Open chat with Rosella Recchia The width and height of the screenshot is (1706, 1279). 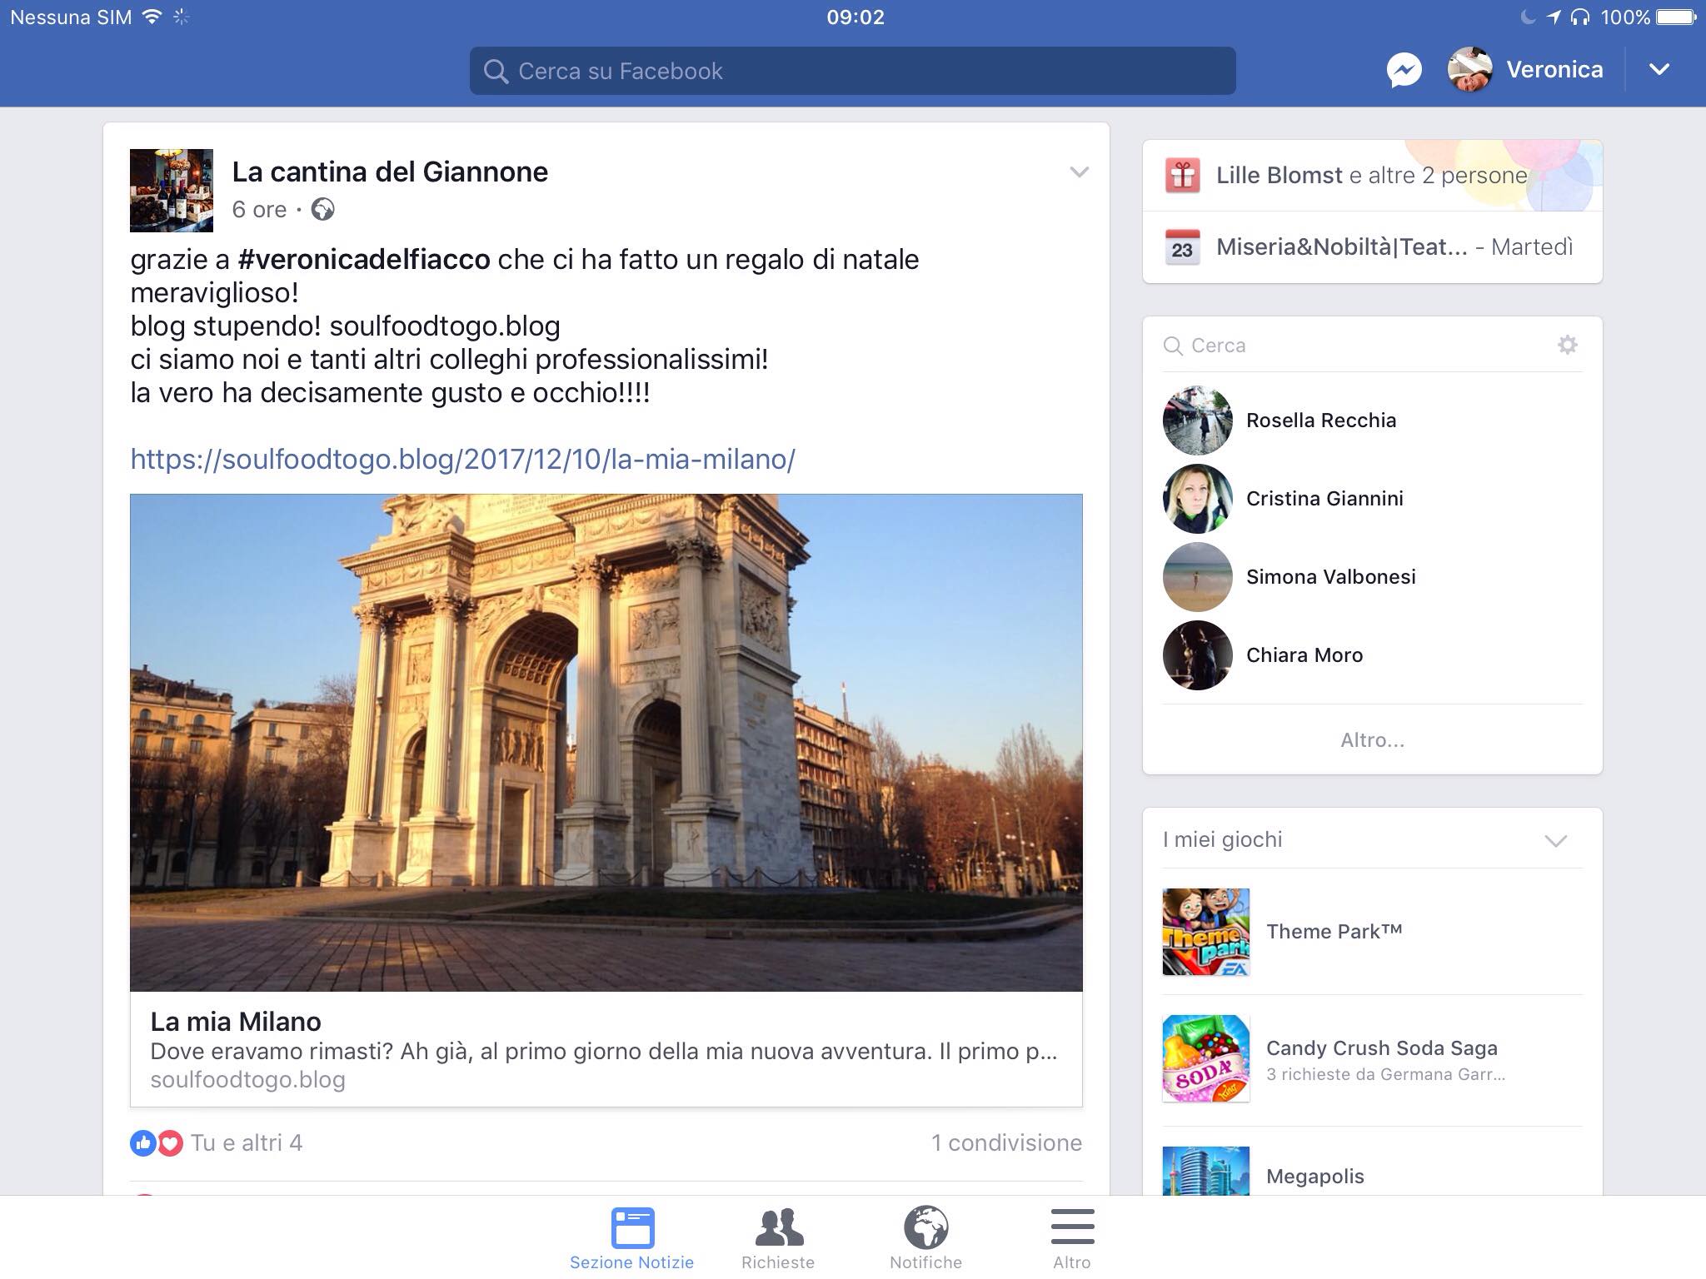point(1321,421)
